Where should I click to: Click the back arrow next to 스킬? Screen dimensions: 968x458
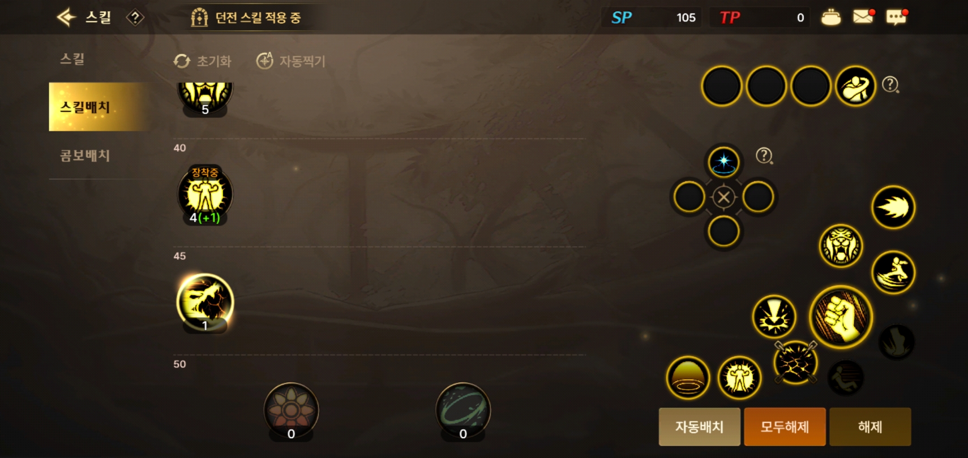(66, 17)
